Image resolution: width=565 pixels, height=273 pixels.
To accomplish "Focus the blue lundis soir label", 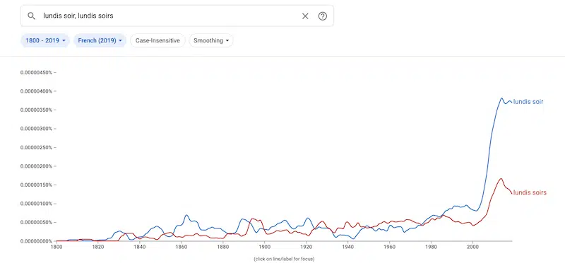I will coord(528,102).
